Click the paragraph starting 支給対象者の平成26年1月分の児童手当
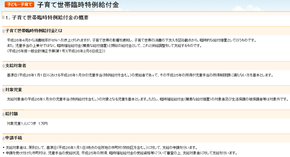Image resolution: width=290 pixels, height=157 pixels. click(x=148, y=99)
